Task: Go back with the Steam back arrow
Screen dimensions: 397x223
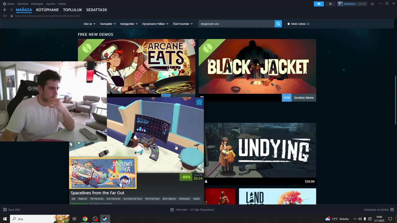Action: [5, 10]
